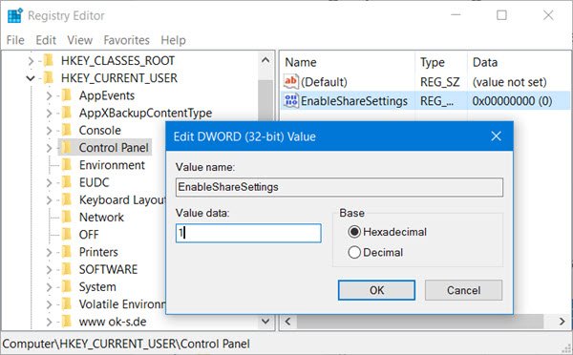Click the values pane scroll left arrow
573x355 pixels.
pos(288,322)
